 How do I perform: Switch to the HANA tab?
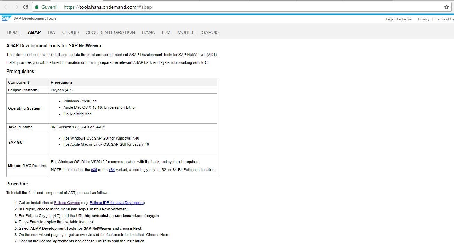pos(148,32)
